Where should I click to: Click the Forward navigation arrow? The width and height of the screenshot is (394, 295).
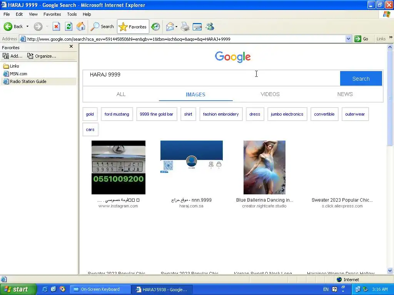coord(38,27)
